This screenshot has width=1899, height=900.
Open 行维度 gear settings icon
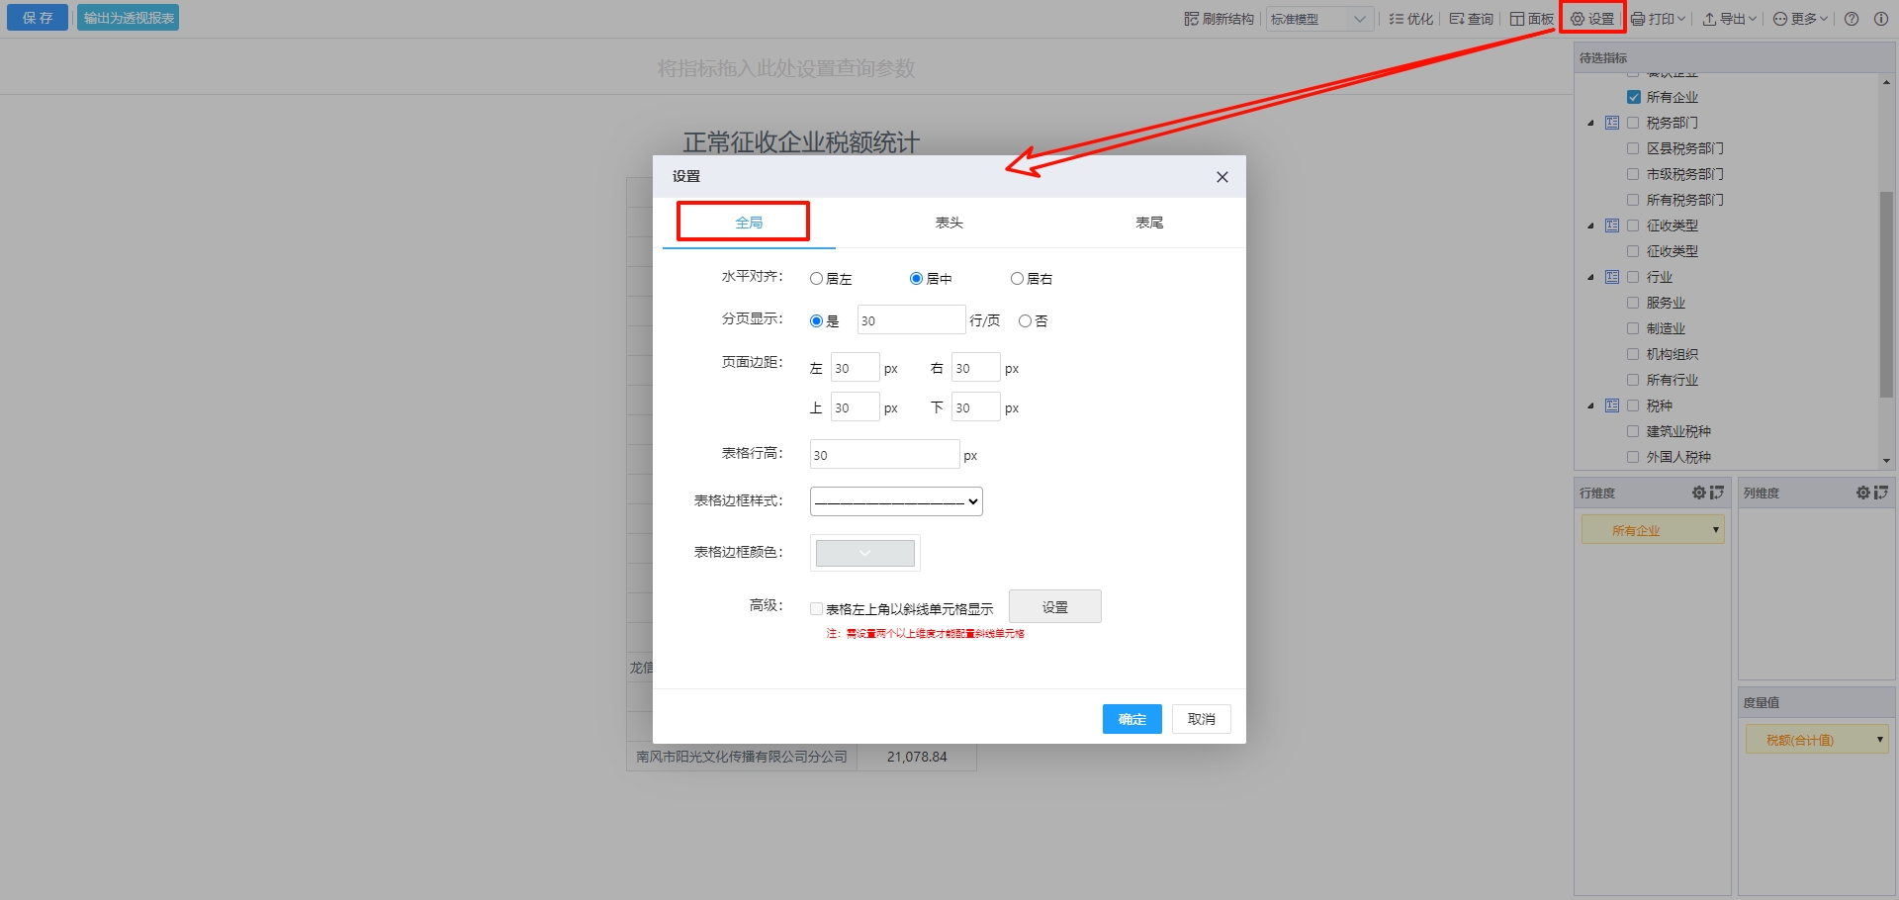(1698, 493)
